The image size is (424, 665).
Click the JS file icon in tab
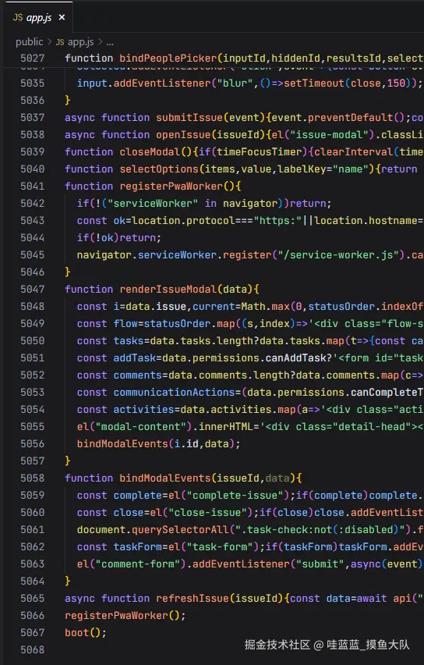click(x=18, y=17)
